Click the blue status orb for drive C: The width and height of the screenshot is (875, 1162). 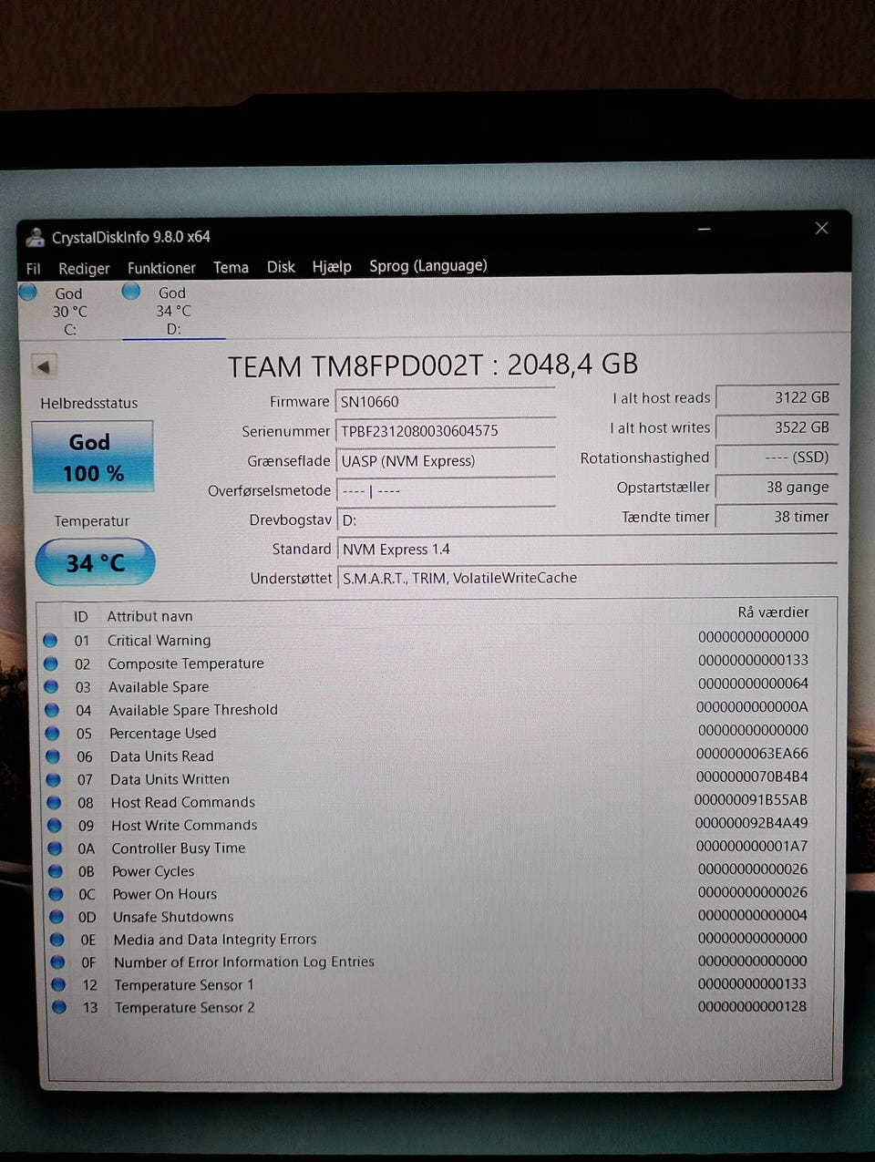coord(28,293)
